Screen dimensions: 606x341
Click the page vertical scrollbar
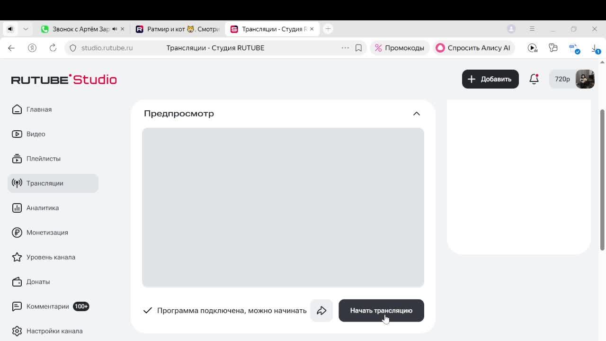point(602,180)
